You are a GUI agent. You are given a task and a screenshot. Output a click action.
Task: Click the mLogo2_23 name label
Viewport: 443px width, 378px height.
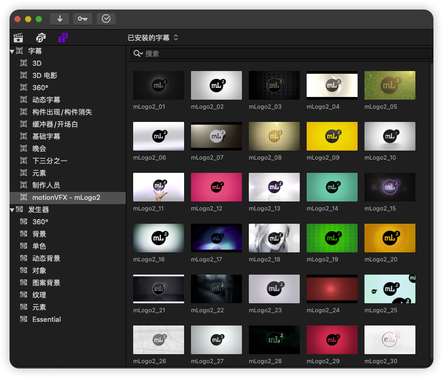[265, 310]
